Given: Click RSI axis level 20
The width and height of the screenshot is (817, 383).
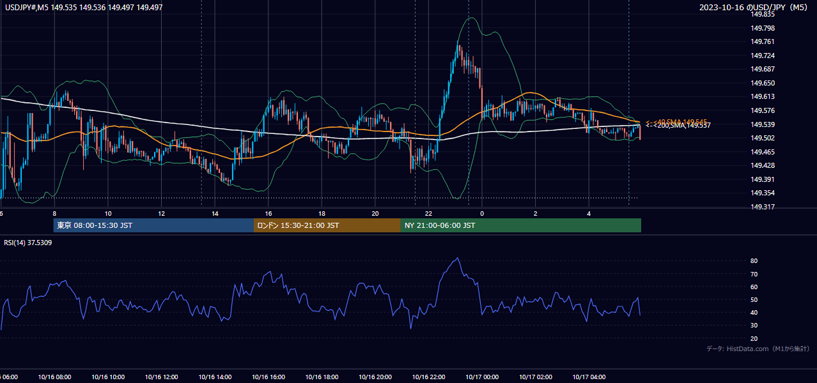Looking at the screenshot, I should click(754, 338).
